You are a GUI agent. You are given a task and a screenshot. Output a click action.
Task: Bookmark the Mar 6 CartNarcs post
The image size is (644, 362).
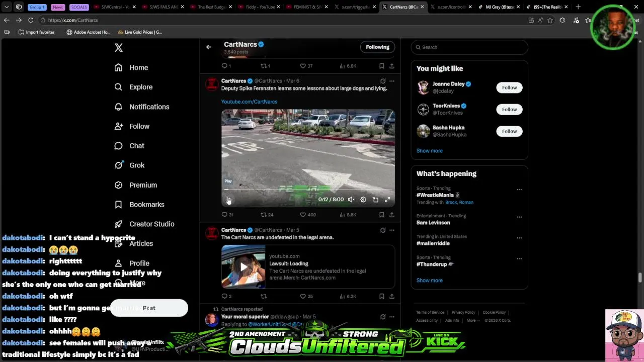point(381,215)
